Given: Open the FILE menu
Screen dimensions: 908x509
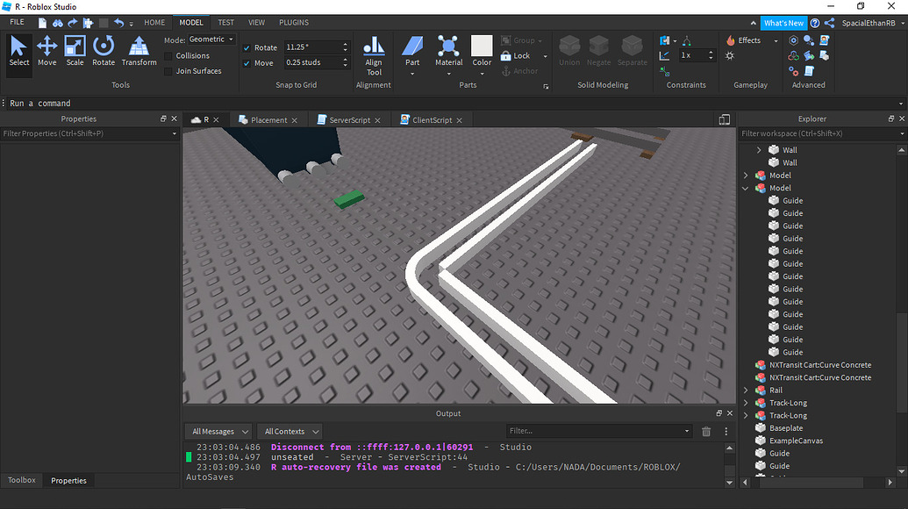Looking at the screenshot, I should click(x=17, y=22).
